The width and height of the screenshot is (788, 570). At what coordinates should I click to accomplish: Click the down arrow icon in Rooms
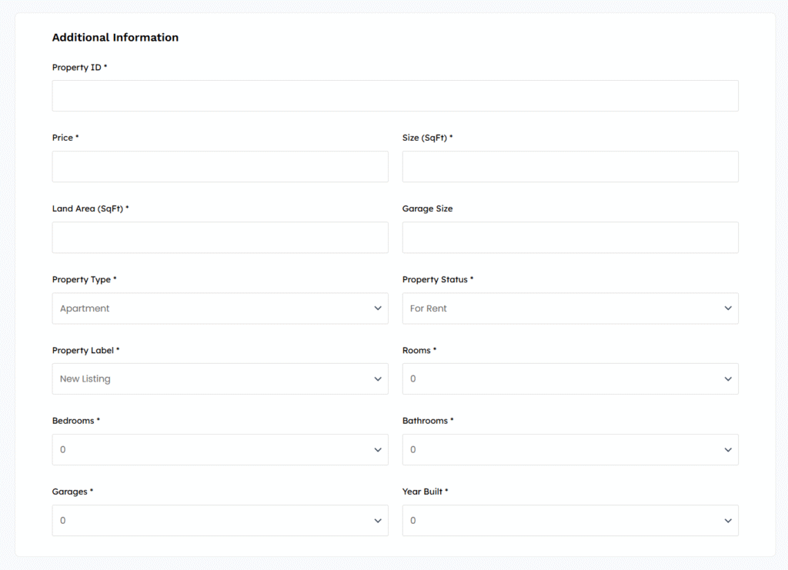click(x=728, y=379)
